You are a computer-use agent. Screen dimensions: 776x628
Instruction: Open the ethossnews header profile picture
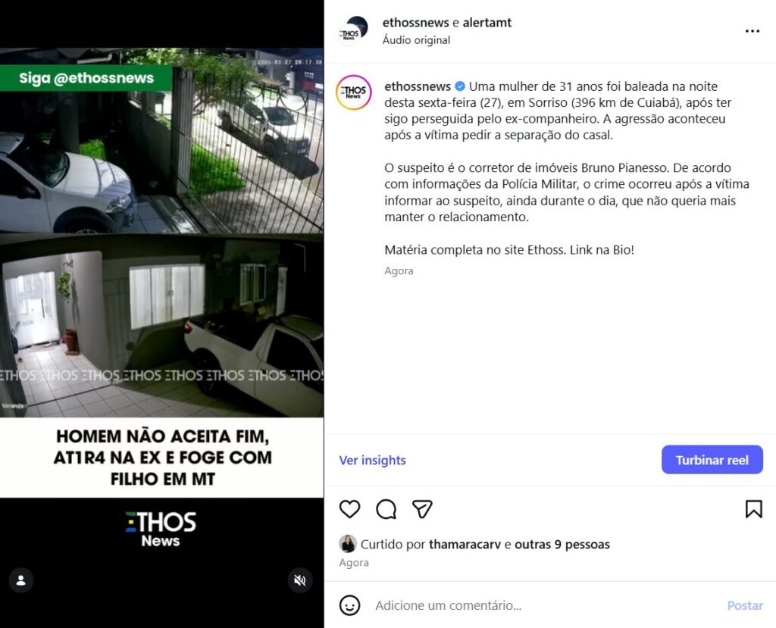(353, 31)
